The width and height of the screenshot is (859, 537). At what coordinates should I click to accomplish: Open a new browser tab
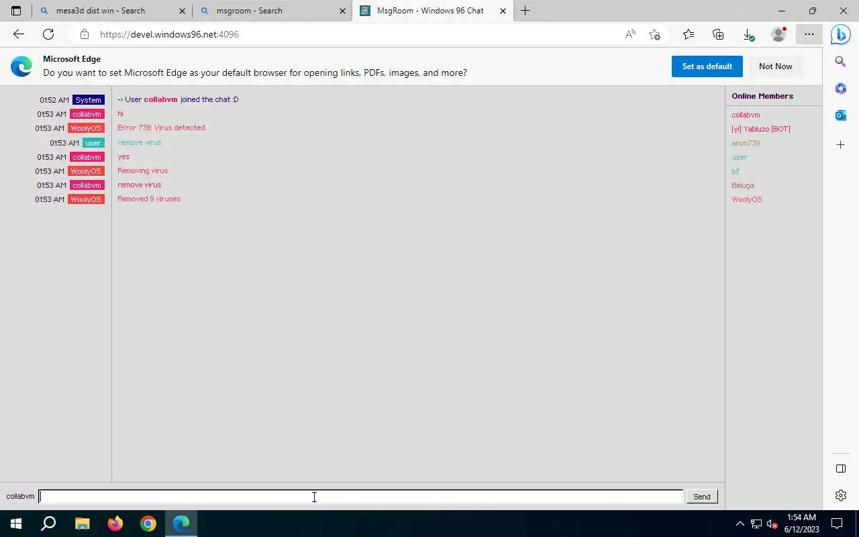[525, 11]
